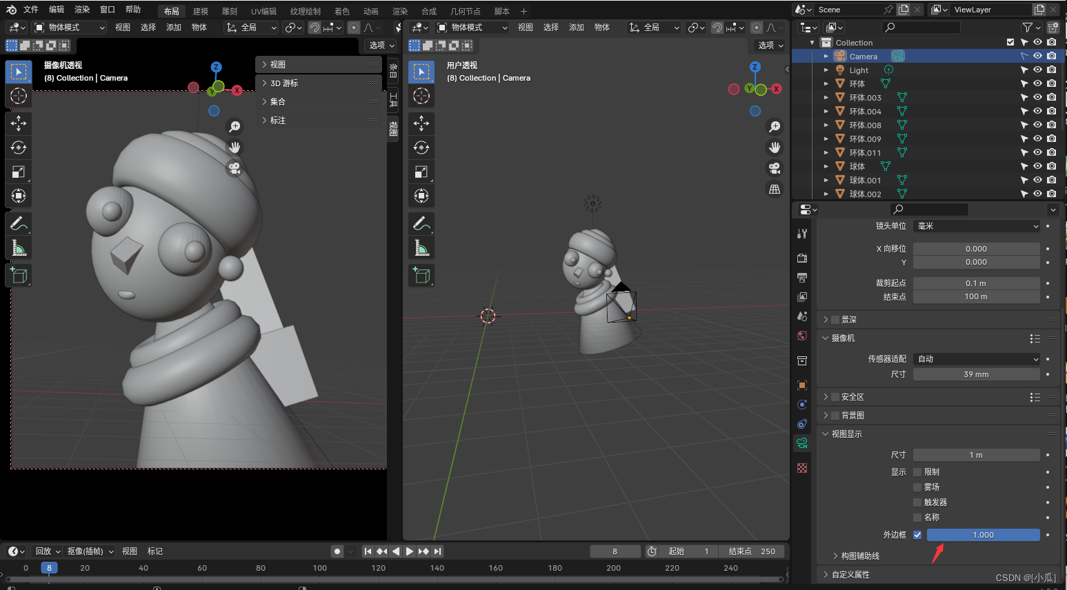Click 选项 button in right viewport

click(771, 45)
